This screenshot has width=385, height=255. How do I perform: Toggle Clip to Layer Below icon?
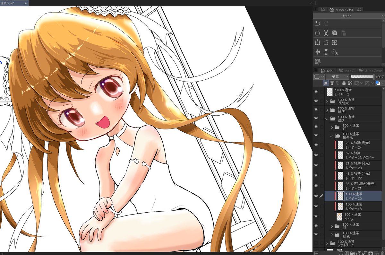click(326, 83)
